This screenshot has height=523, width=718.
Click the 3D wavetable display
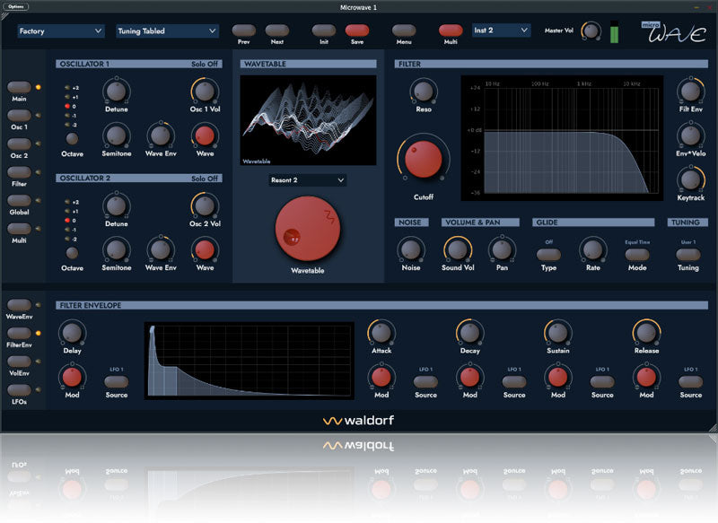tap(308, 120)
